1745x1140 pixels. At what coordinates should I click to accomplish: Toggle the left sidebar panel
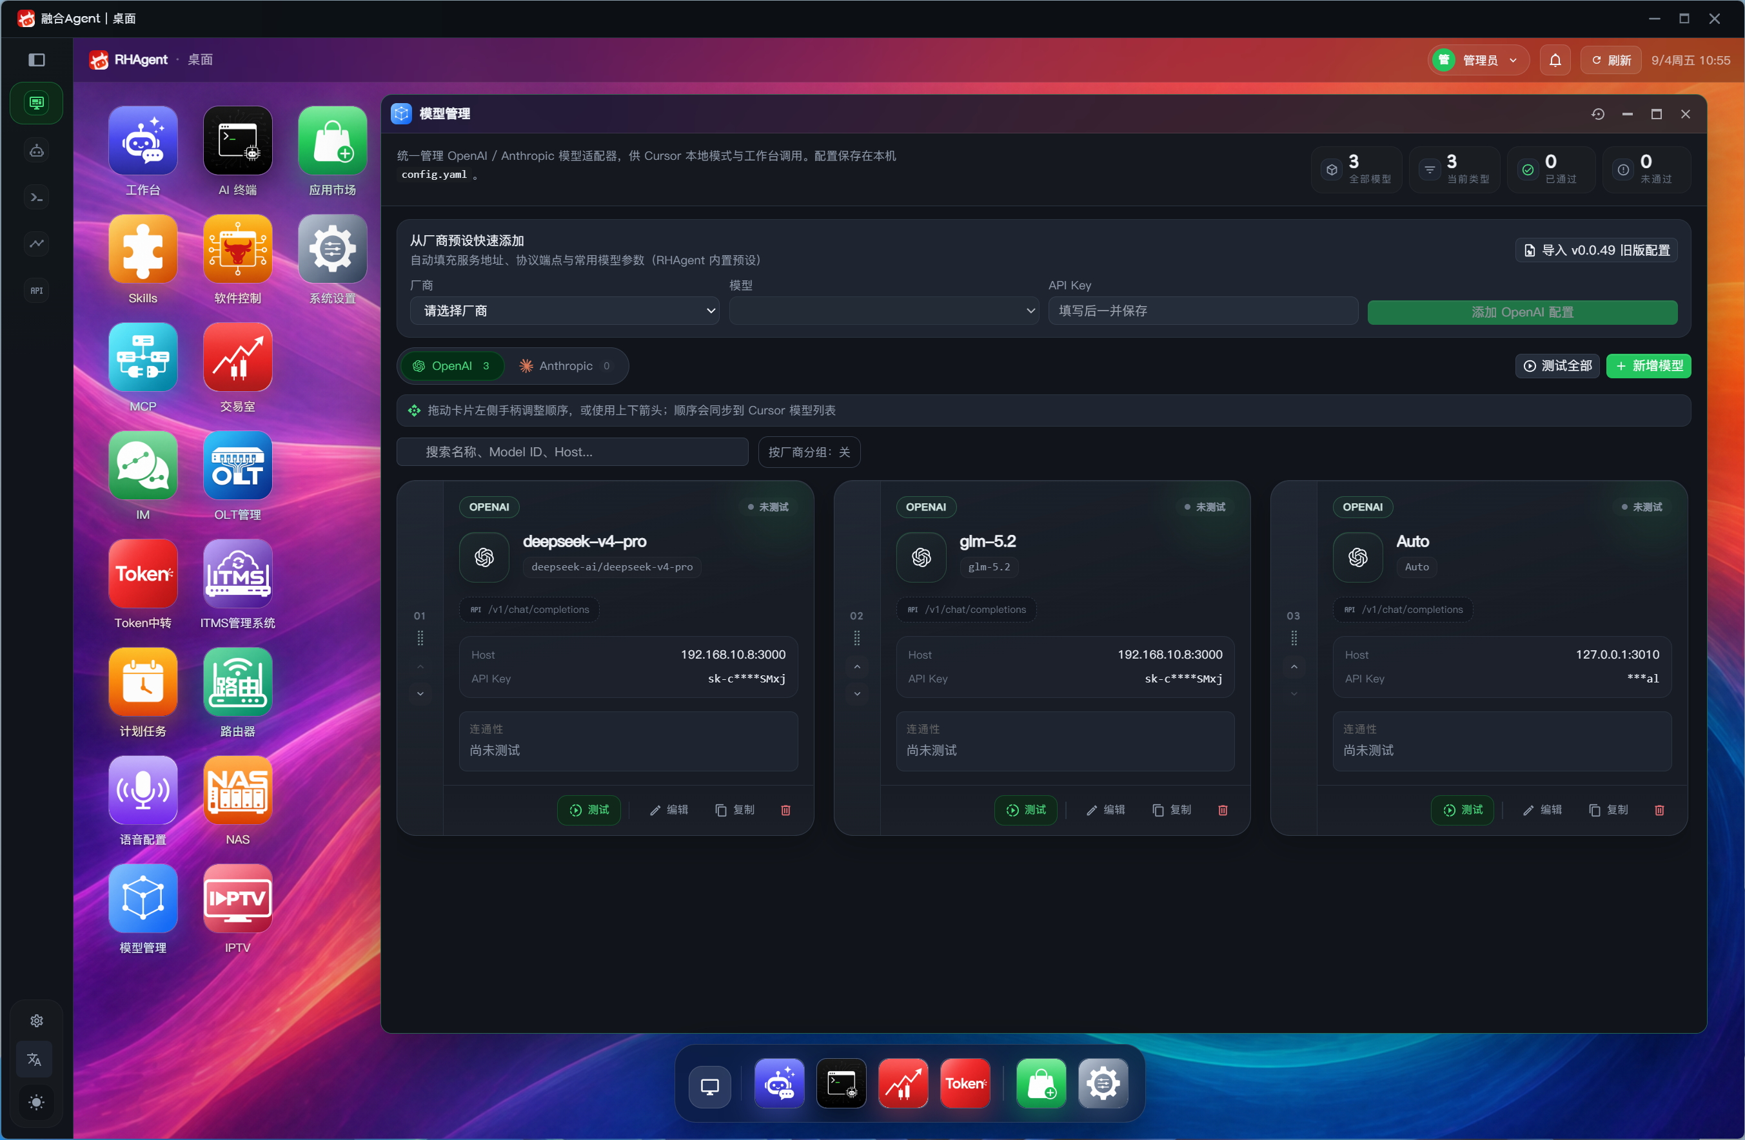click(37, 60)
